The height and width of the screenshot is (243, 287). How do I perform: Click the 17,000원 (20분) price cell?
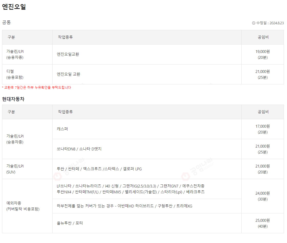click(263, 129)
